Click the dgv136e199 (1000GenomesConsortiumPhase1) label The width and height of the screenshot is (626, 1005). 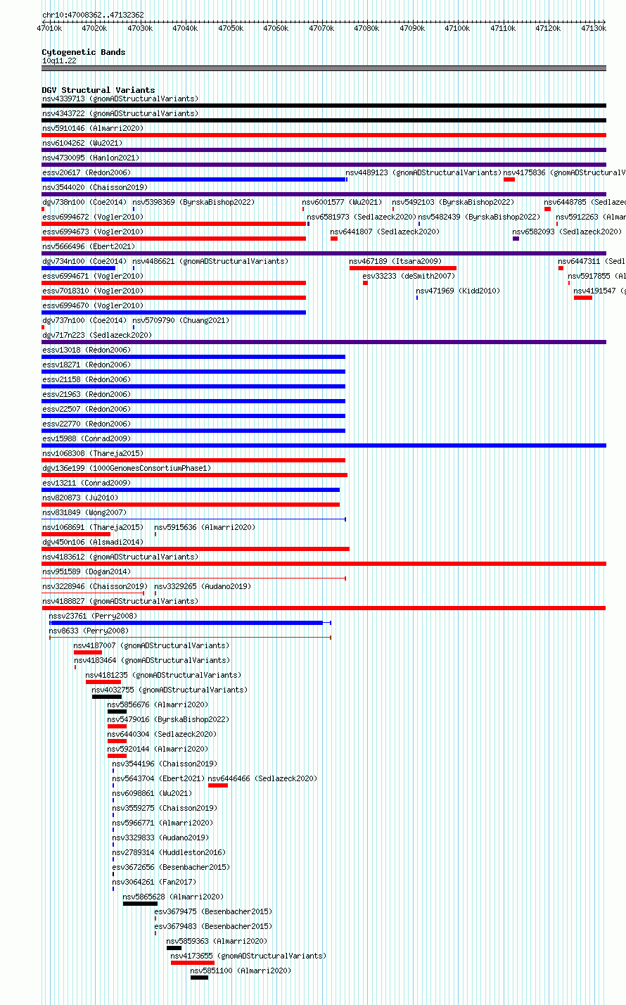(127, 468)
